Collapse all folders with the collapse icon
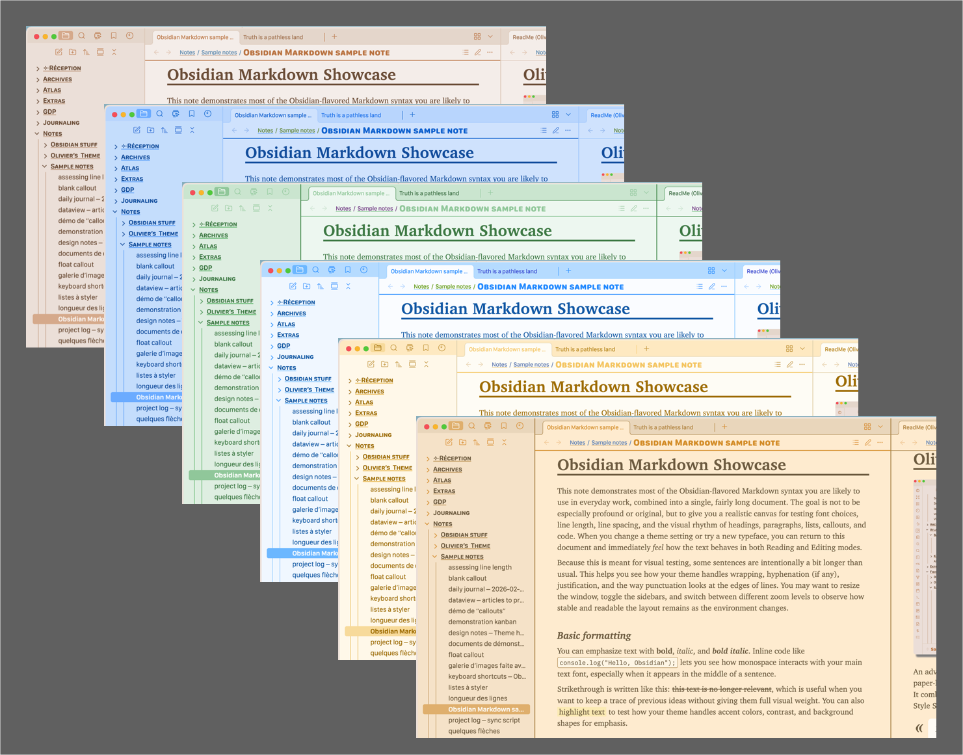This screenshot has height=755, width=963. click(x=505, y=442)
